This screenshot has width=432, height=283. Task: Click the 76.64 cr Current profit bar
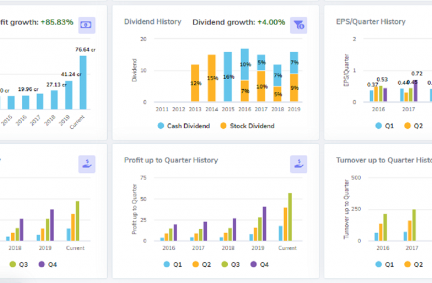pos(83,82)
